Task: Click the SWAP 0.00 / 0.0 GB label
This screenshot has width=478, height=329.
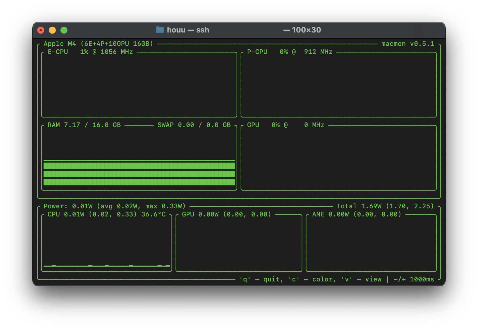Action: tap(193, 125)
